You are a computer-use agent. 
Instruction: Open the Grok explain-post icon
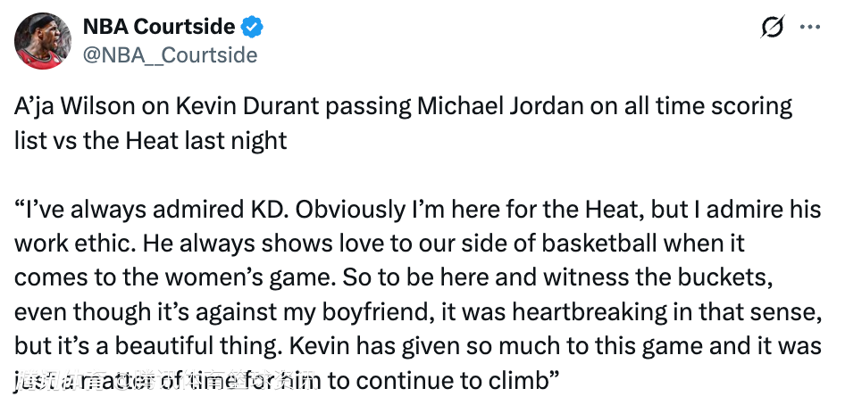click(x=772, y=29)
